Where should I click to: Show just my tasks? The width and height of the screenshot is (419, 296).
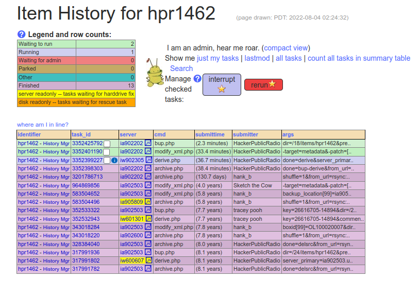(218, 58)
